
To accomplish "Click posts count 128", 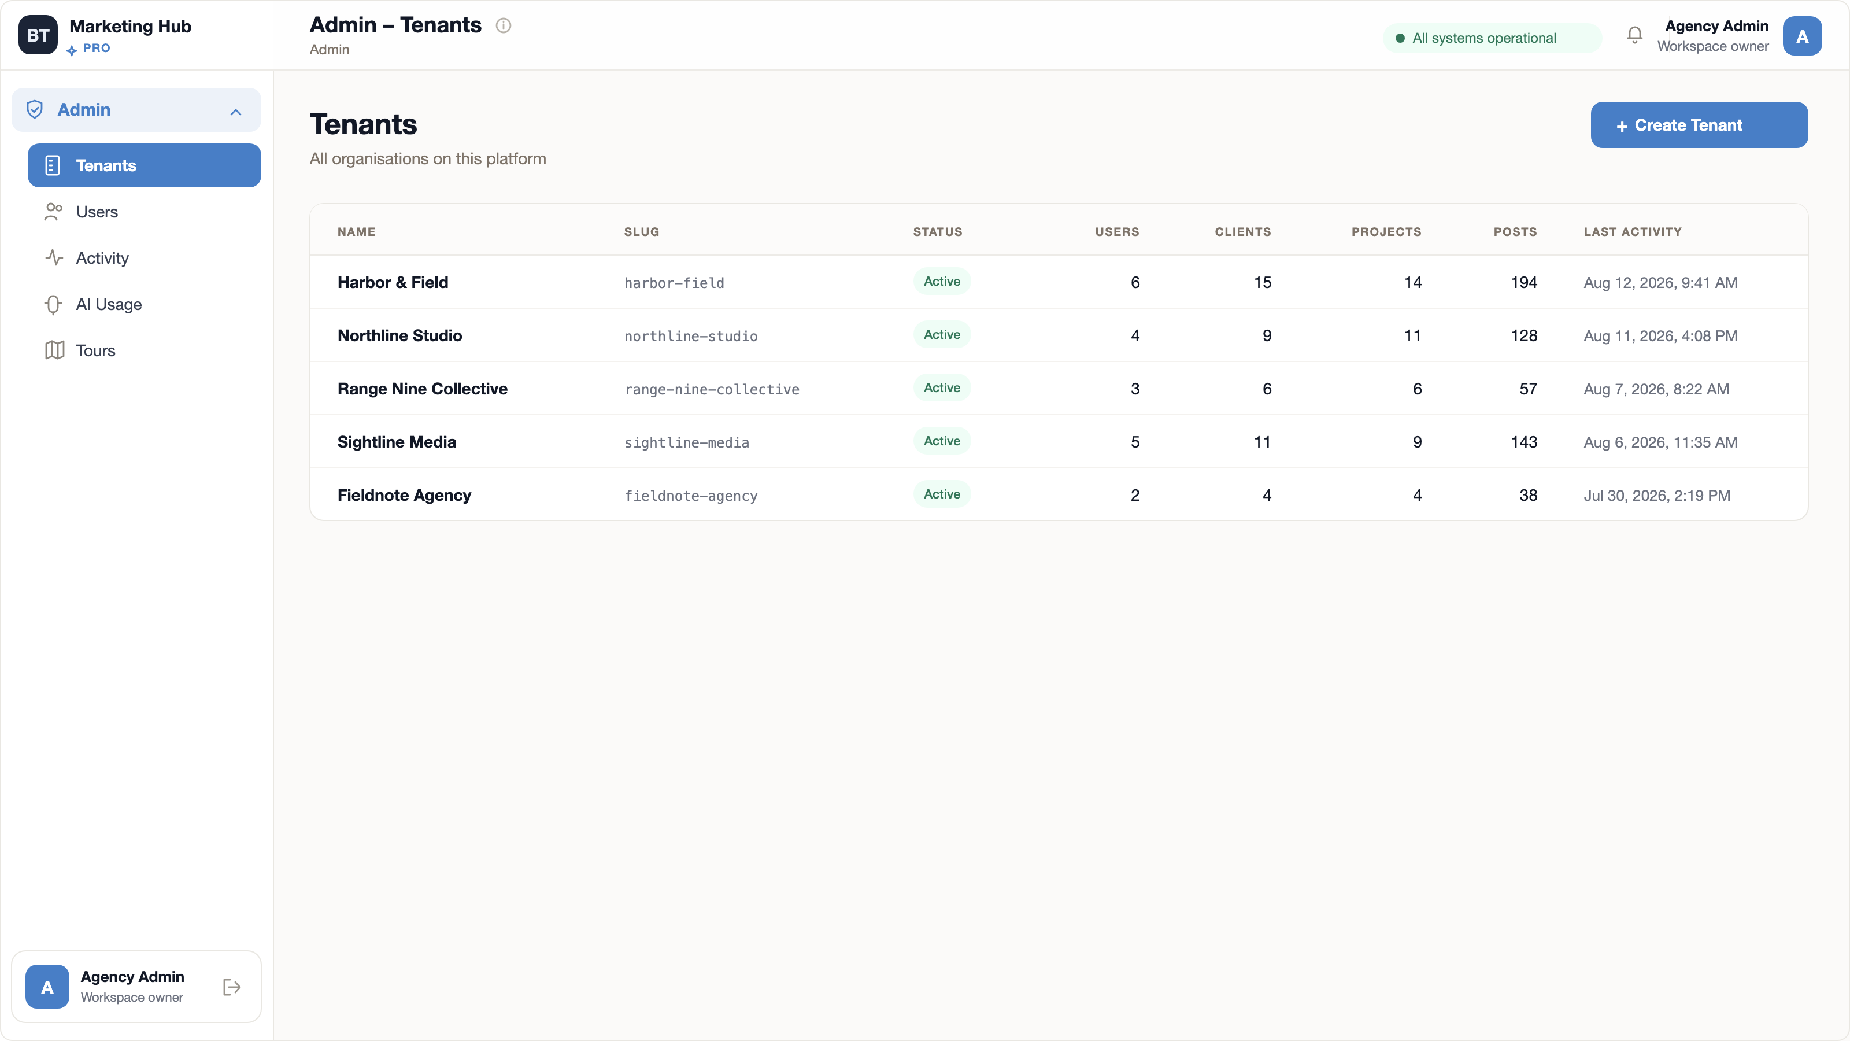I will coord(1524,335).
